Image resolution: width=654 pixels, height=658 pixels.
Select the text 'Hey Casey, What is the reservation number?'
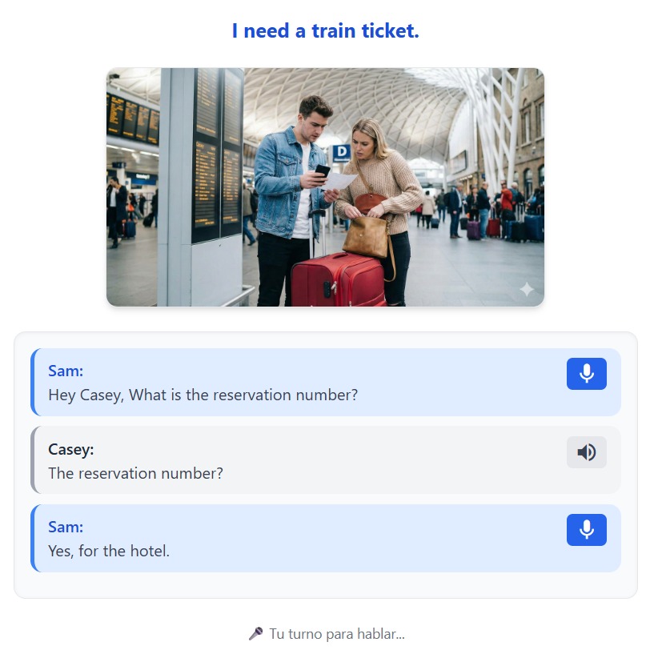pos(203,395)
